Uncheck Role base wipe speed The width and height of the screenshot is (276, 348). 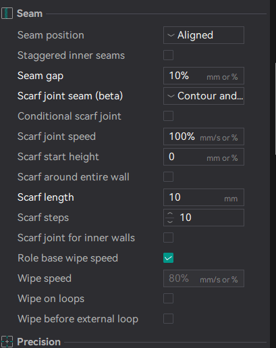pyautogui.click(x=168, y=258)
